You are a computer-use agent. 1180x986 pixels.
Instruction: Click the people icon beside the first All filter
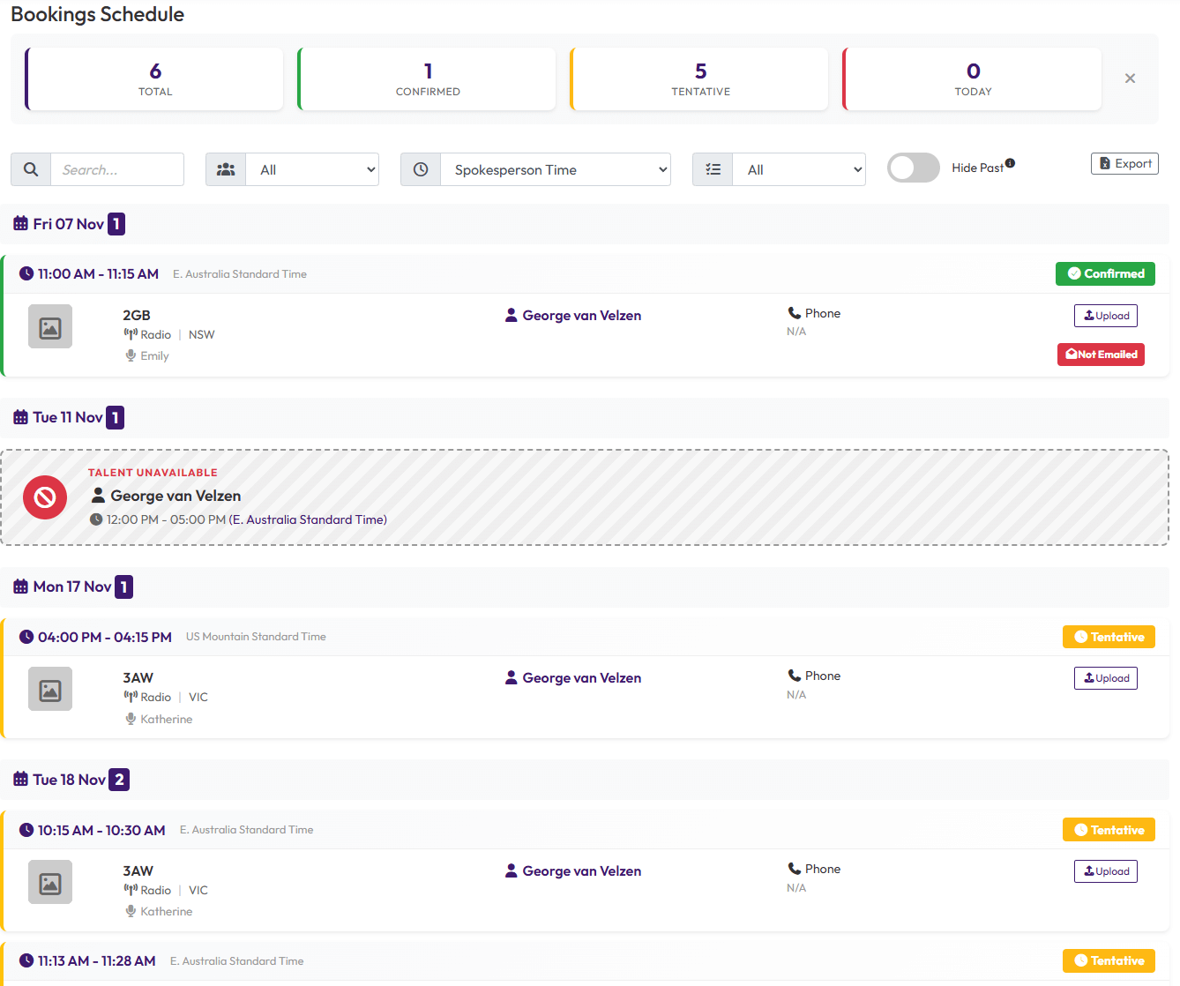[226, 168]
